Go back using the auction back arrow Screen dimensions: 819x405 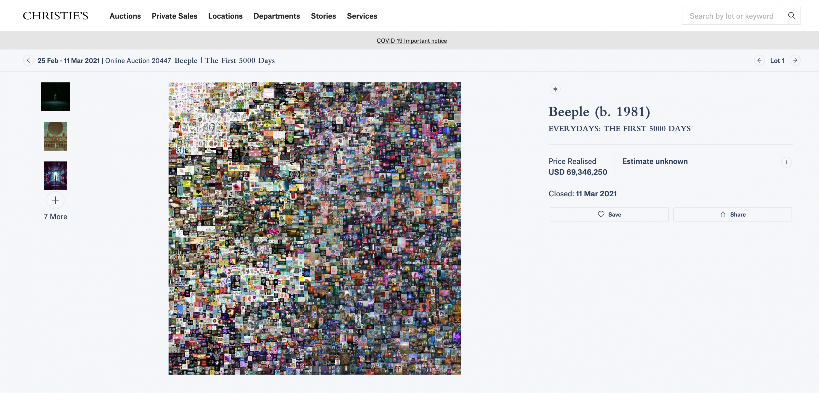point(28,60)
